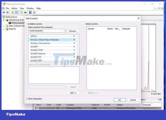The height and width of the screenshot is (120, 166).
Task: Click the Instances of selected object listbox
Action: (x=54, y=75)
